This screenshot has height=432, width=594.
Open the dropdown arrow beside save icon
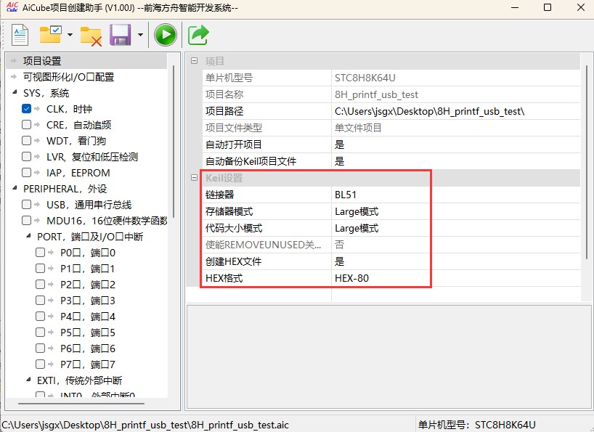pos(141,35)
